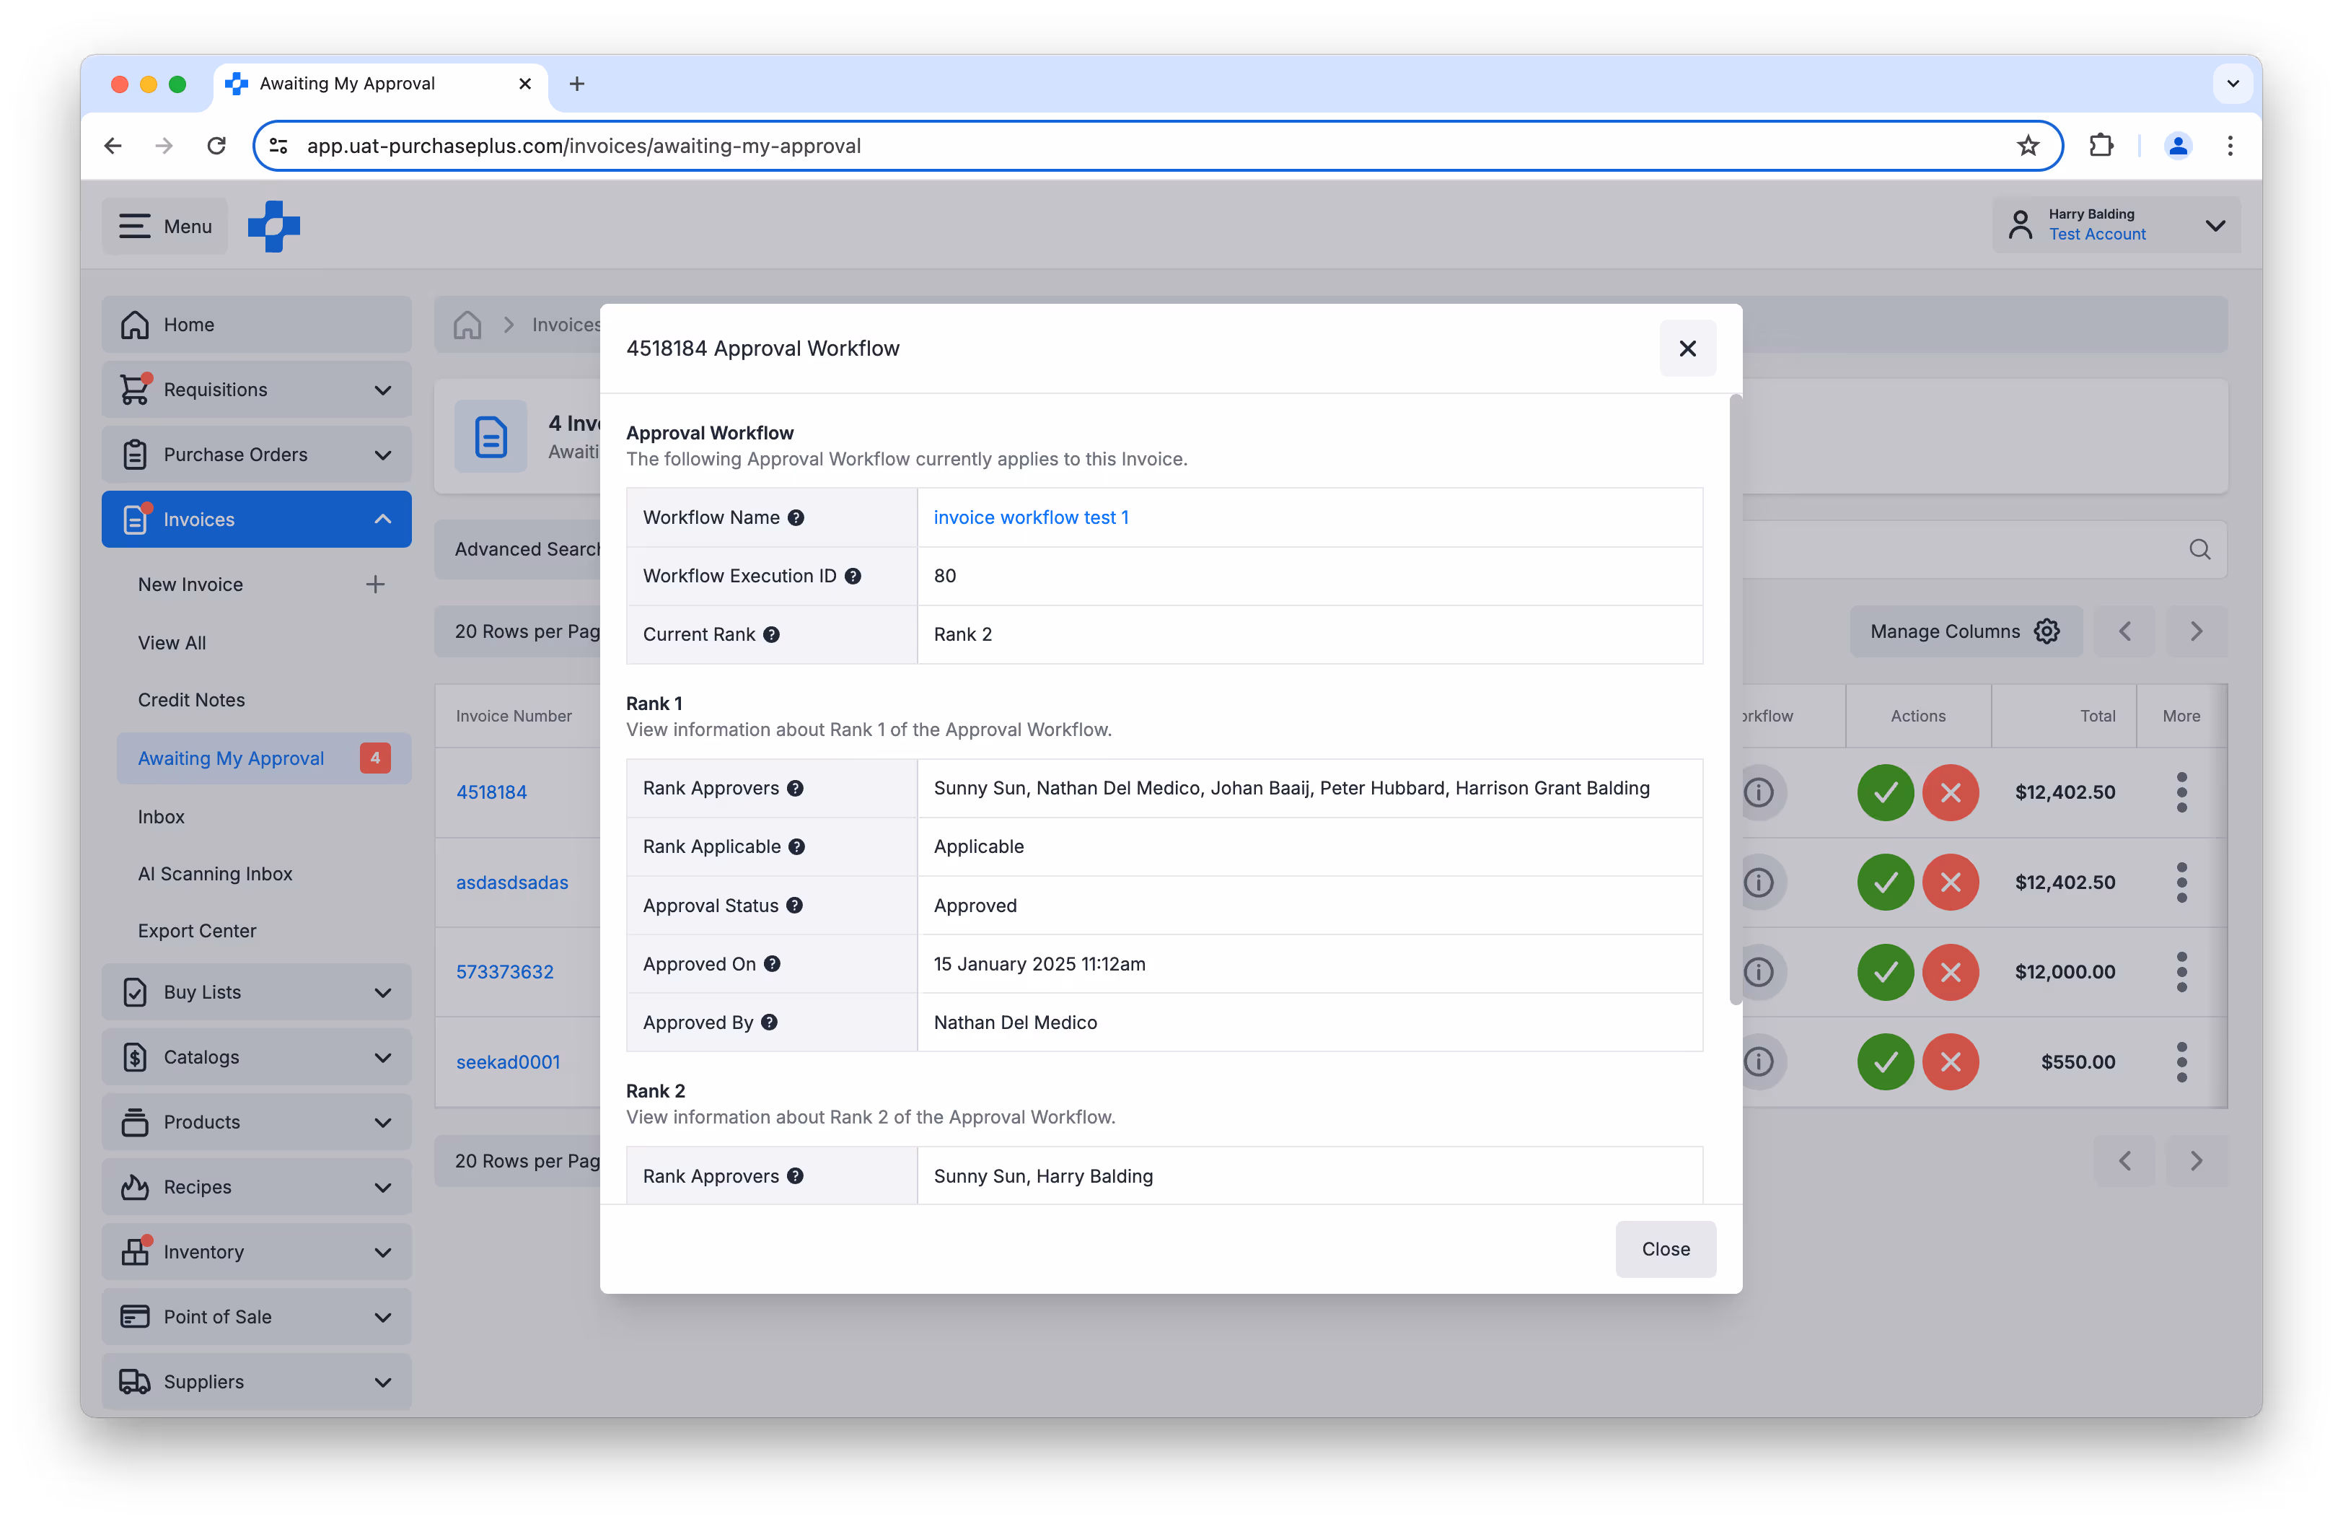Click the dialog's vertical scrollbar
The height and width of the screenshot is (1524, 2343).
(1735, 699)
